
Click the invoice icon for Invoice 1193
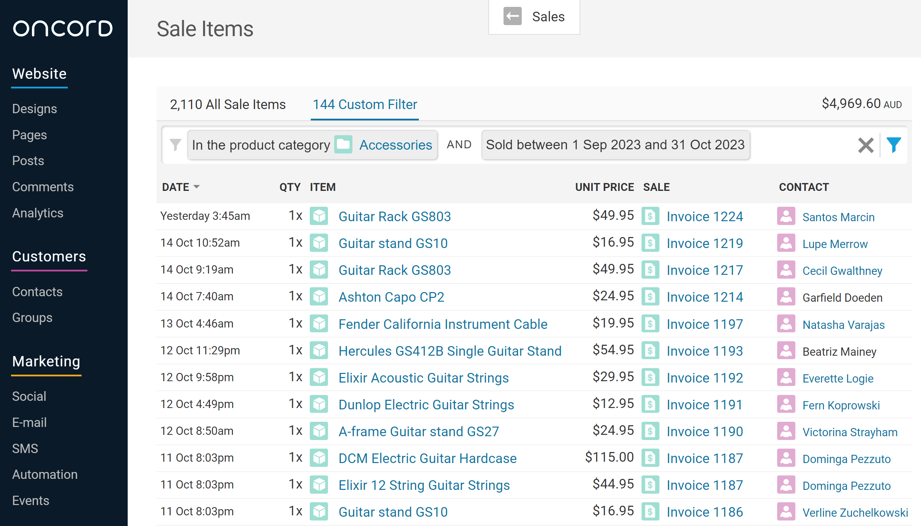coord(650,351)
